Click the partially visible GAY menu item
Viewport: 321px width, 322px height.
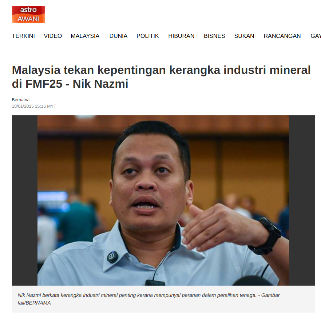pyautogui.click(x=316, y=36)
